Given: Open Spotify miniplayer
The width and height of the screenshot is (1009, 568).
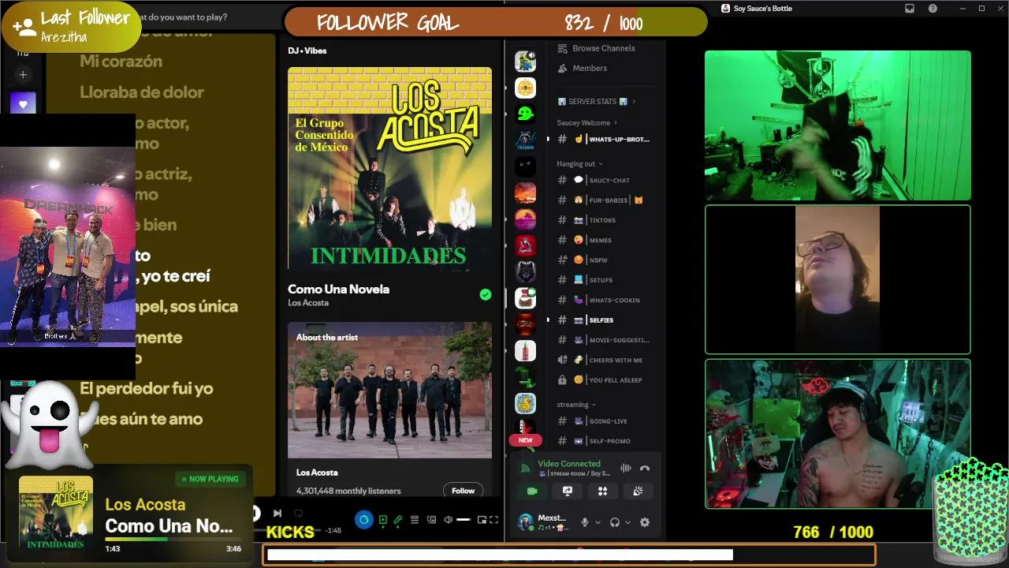Looking at the screenshot, I should (482, 520).
